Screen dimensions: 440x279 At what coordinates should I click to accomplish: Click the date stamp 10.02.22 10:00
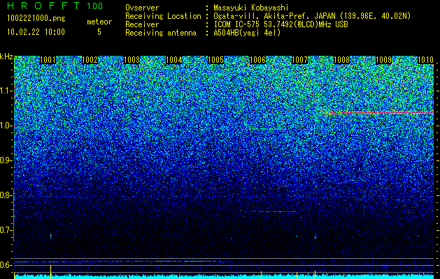click(36, 32)
